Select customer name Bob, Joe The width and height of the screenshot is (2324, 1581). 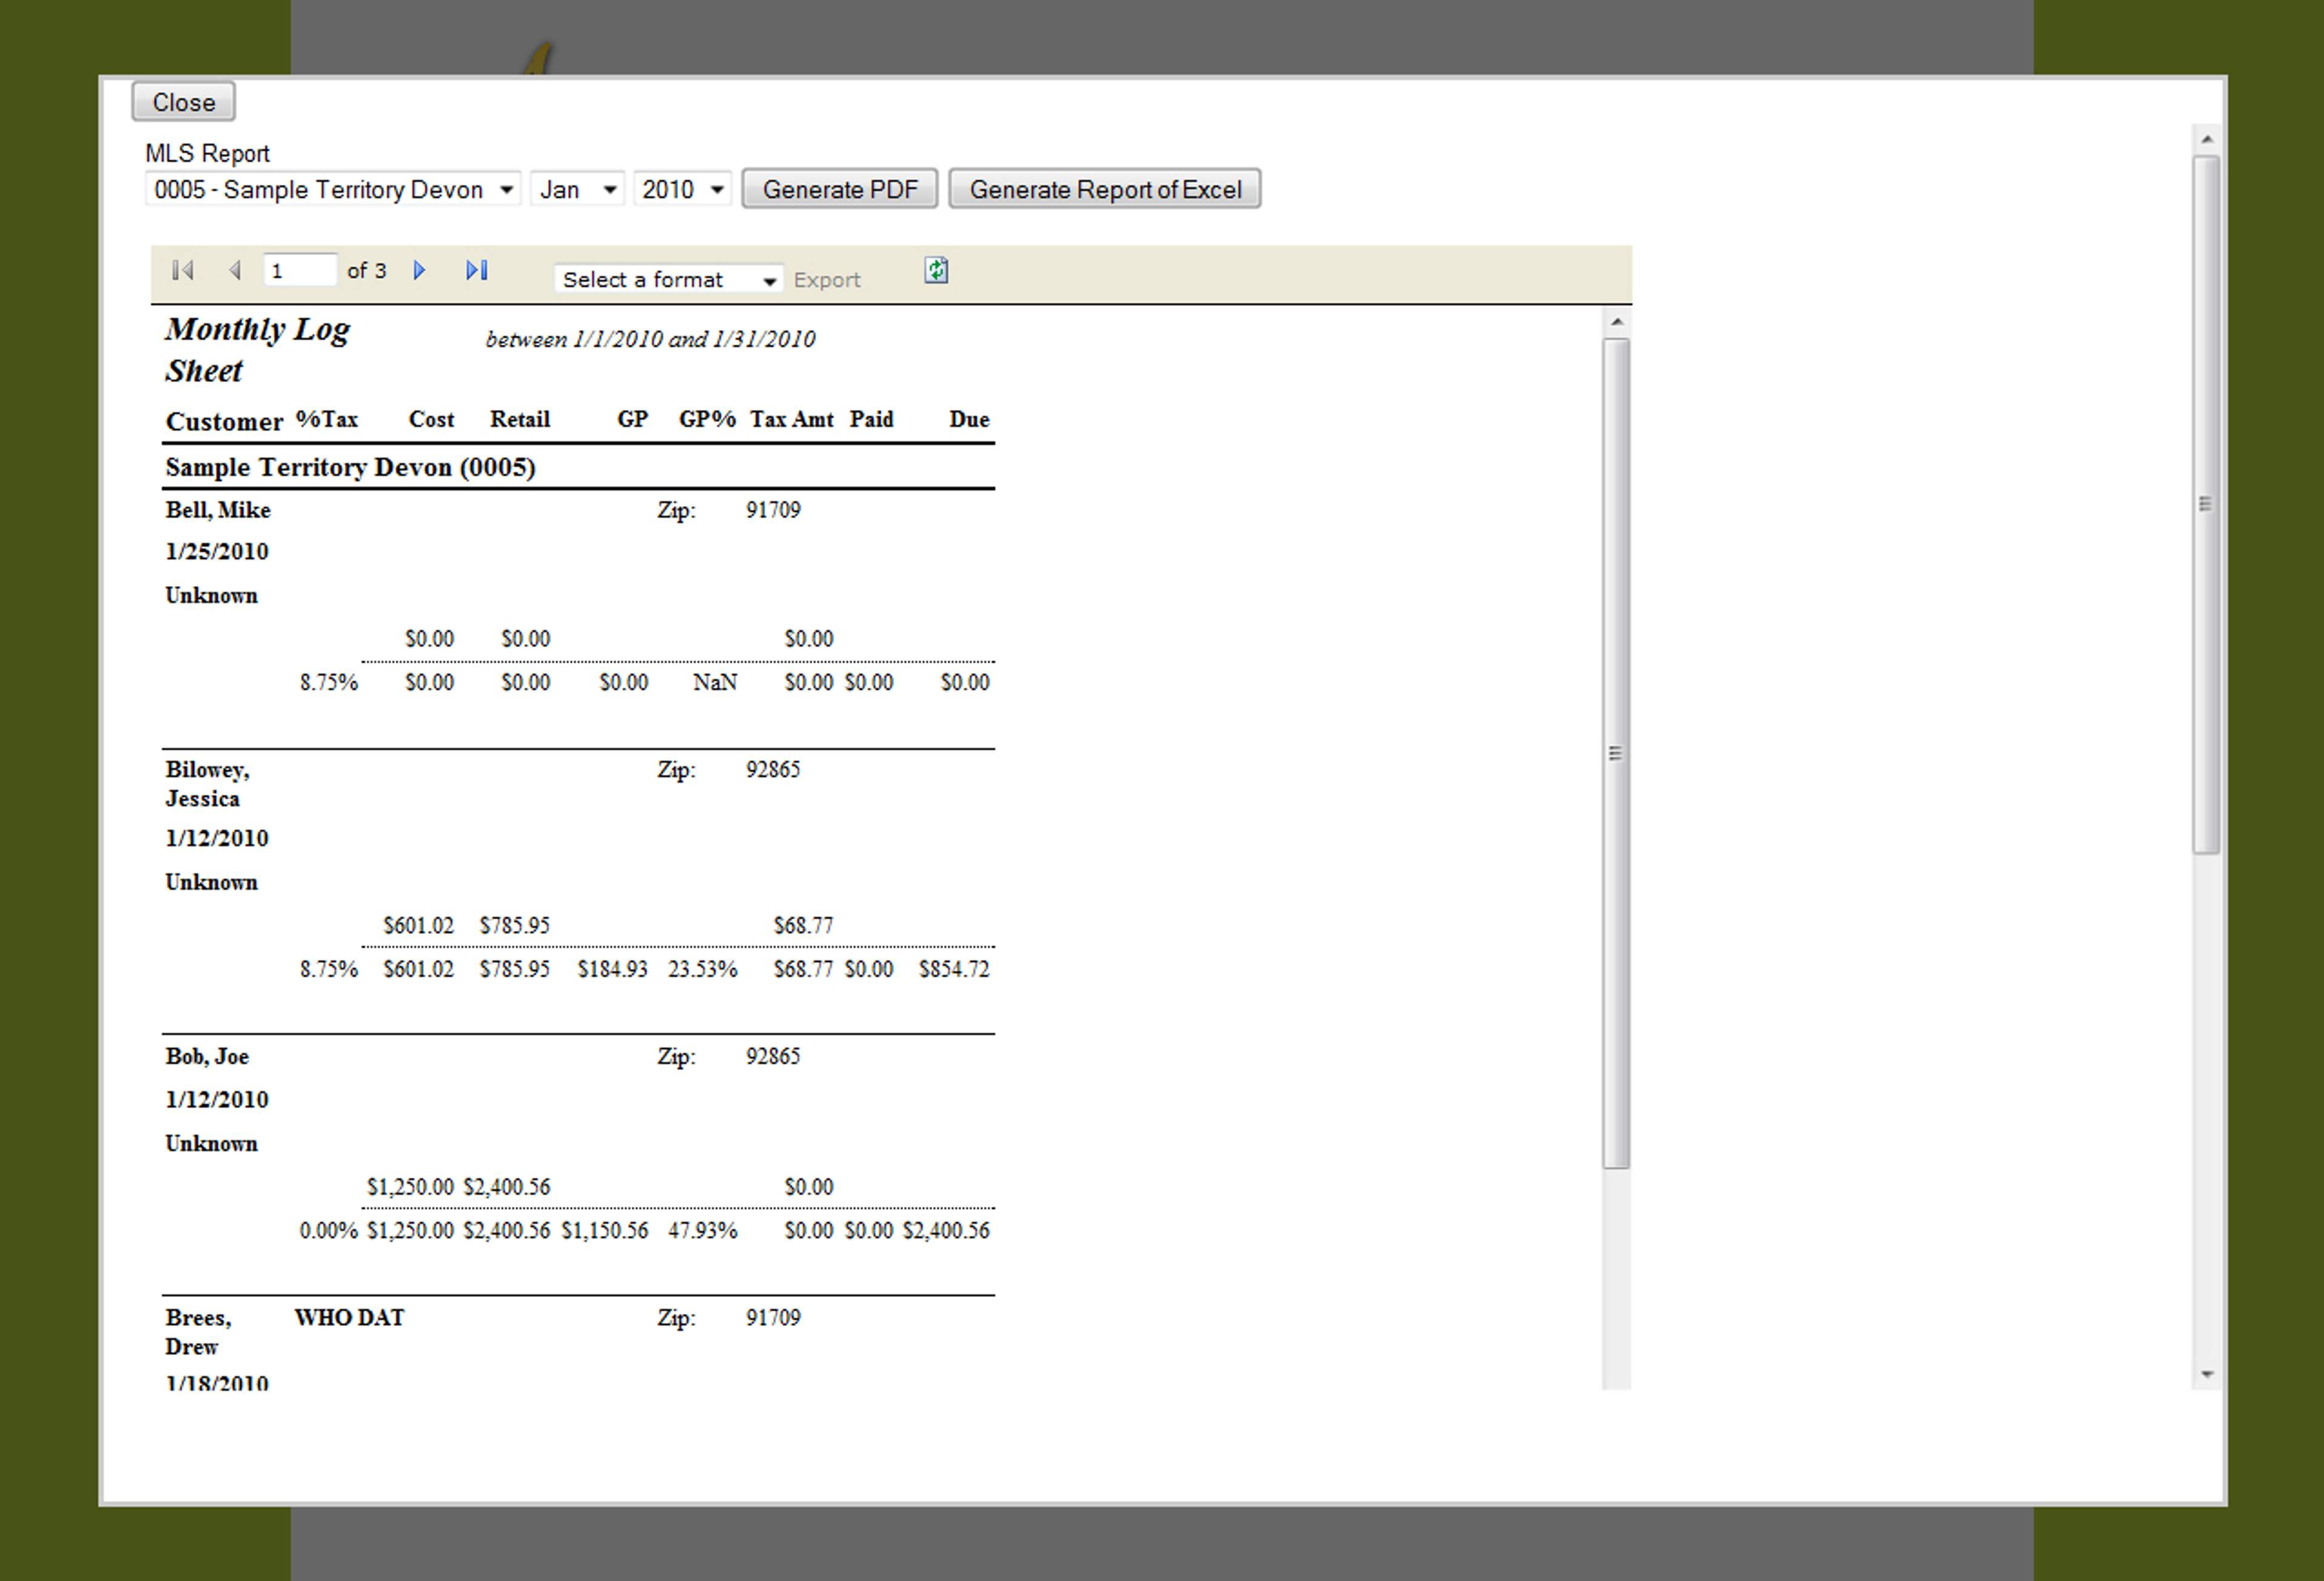[207, 1056]
